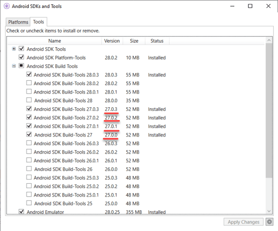This screenshot has width=278, height=231.
Task: Click version cell 27.0.0
Action: pos(111,135)
